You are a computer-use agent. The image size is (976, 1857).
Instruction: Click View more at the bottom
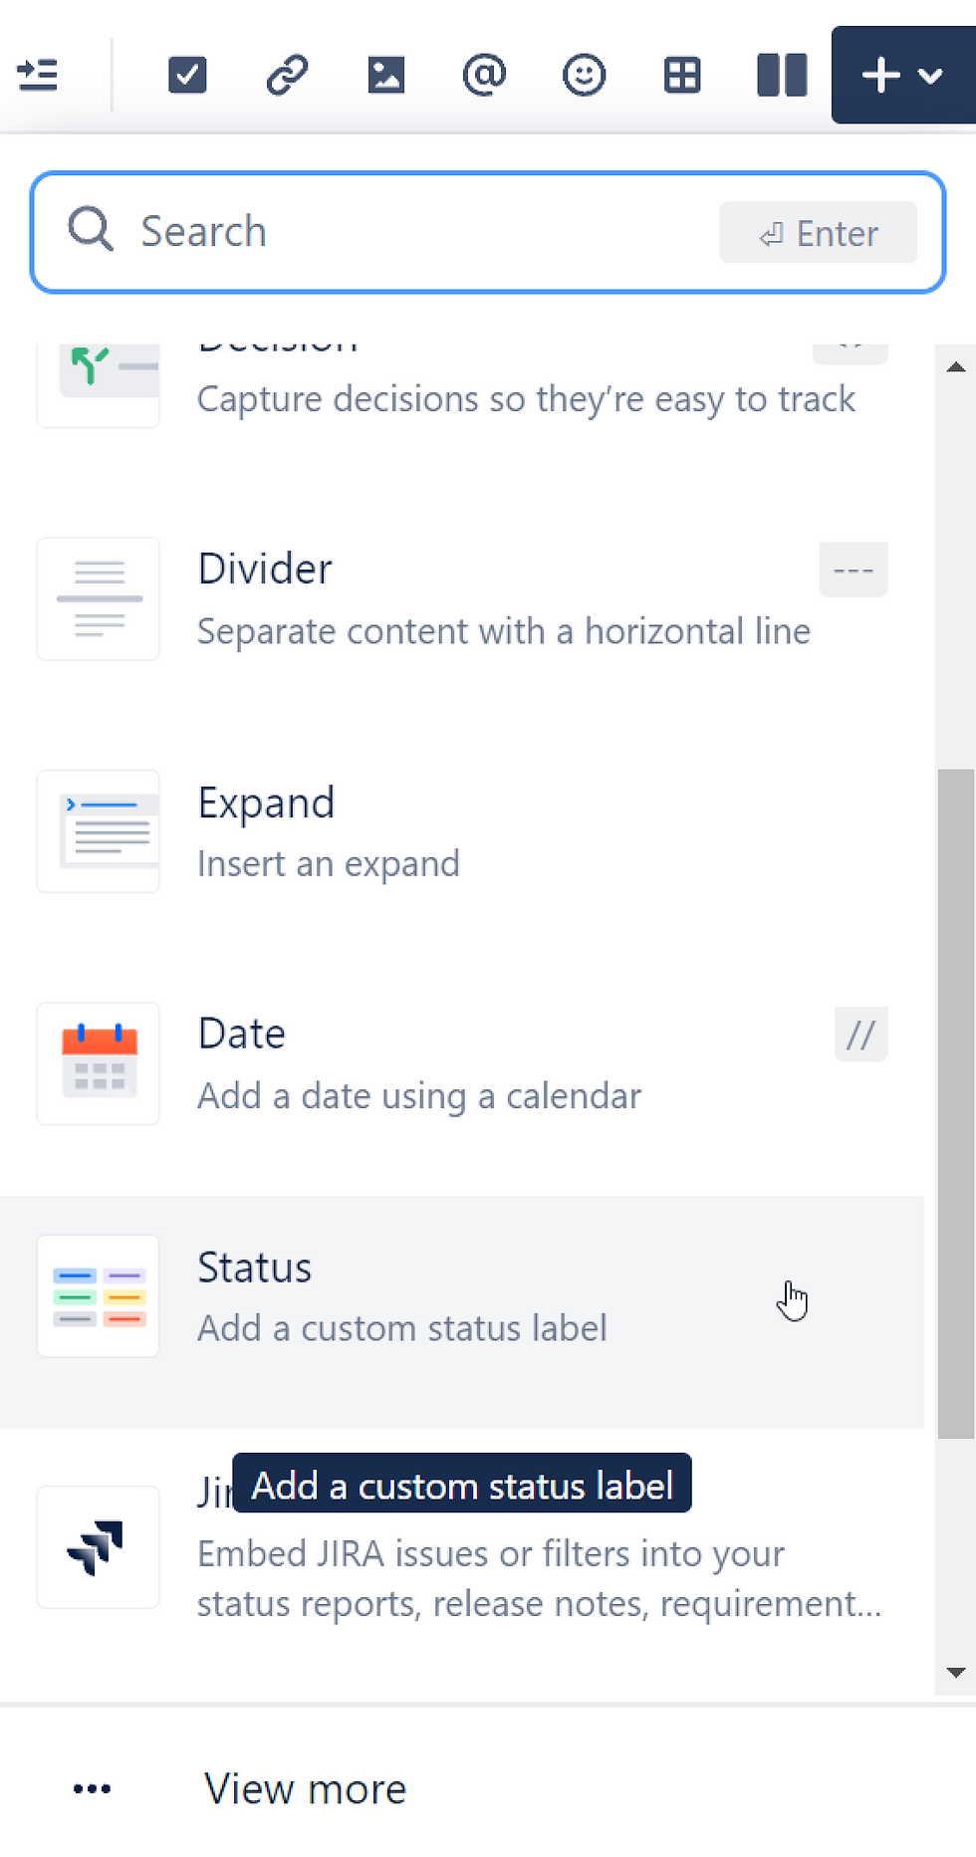[x=304, y=1788]
